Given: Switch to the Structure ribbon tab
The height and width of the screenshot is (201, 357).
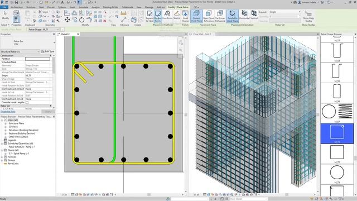Looking at the screenshot, I should pos(31,7).
